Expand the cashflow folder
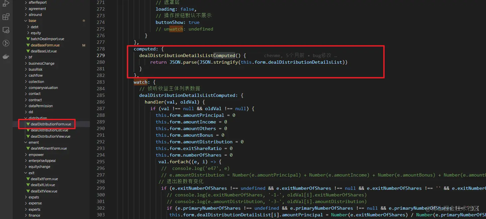Screen dimensions: 486x219 pyautogui.click(x=36, y=75)
